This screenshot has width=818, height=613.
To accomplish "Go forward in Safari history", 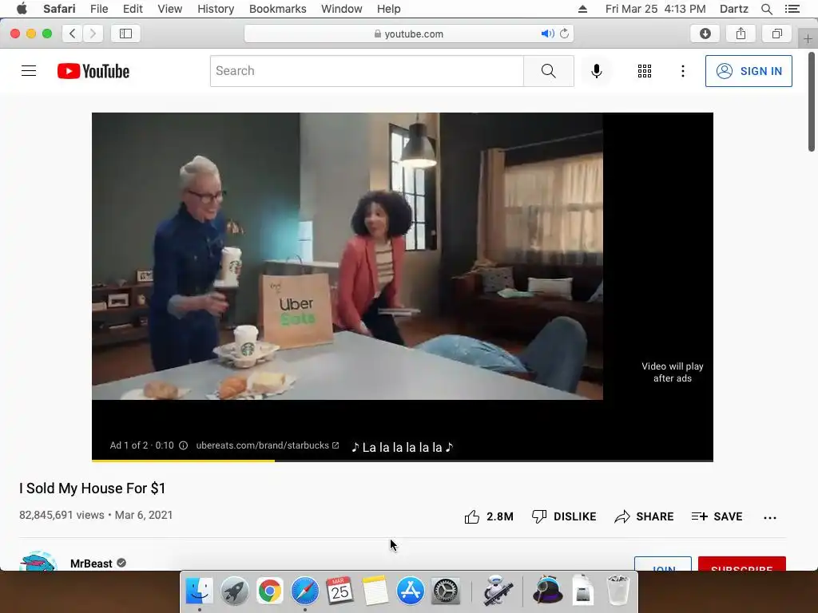I will click(93, 34).
